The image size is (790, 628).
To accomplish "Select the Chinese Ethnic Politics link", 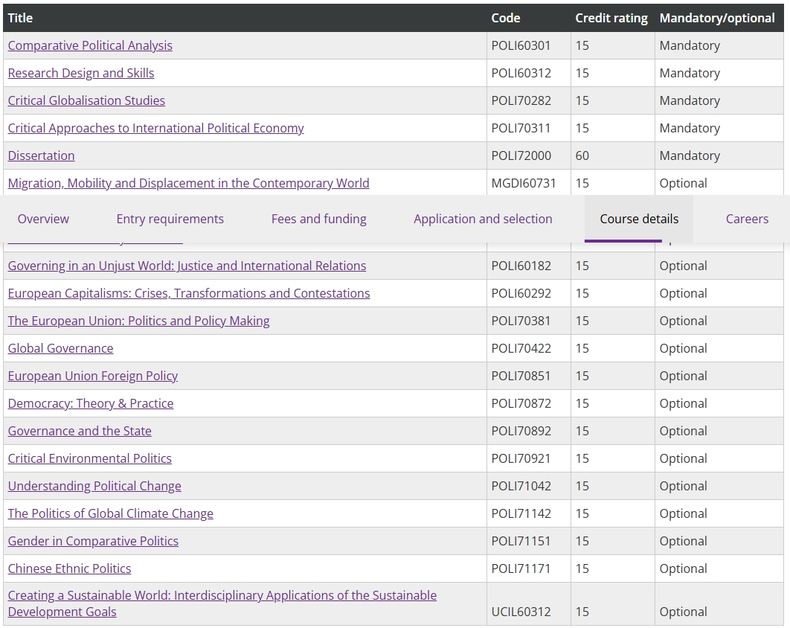I will tap(69, 568).
